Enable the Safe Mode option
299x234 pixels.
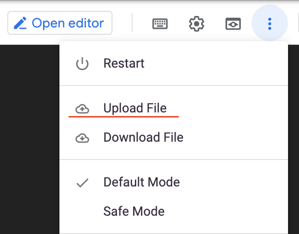(134, 211)
